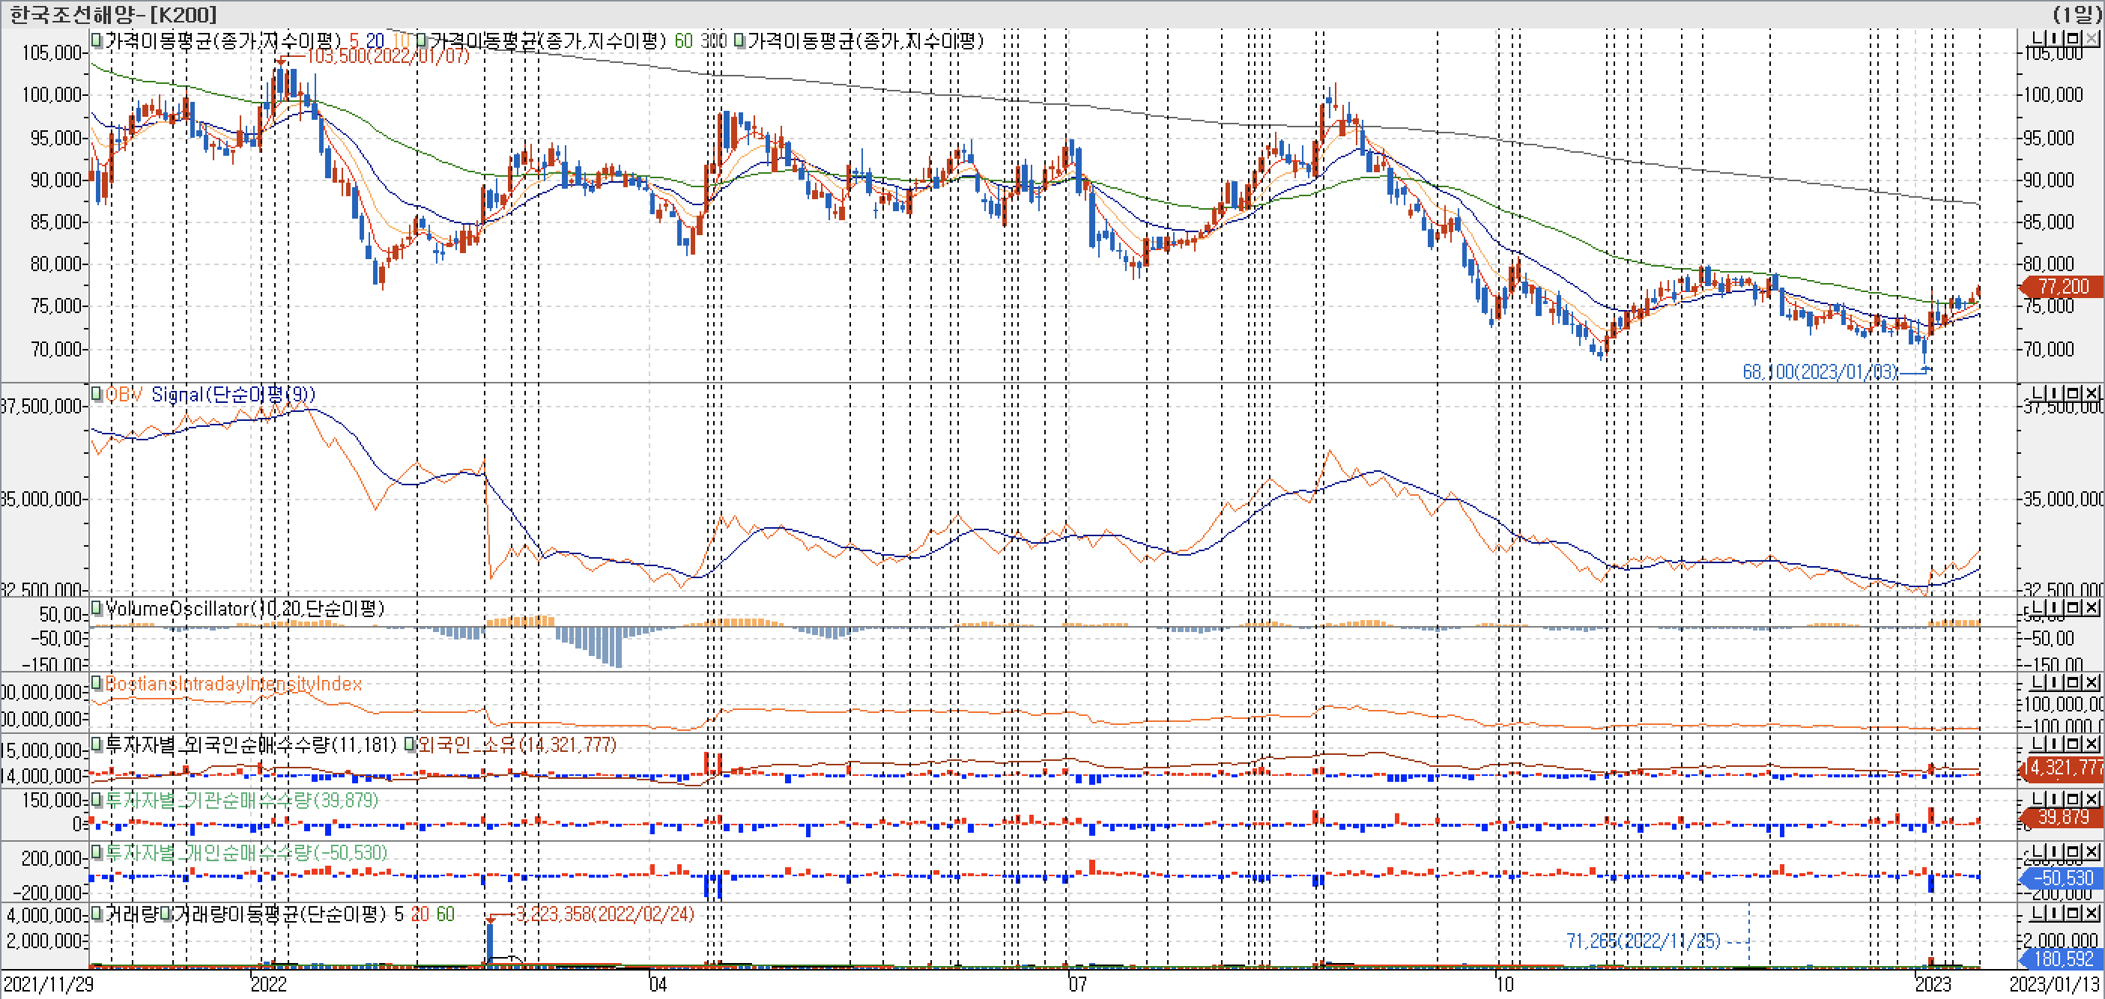Click the 한국조선해양-[K200] chart title

(x=113, y=14)
